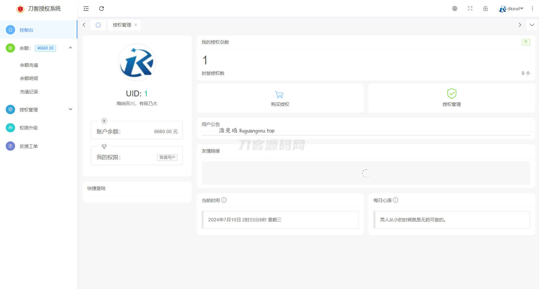Click the home tab icon
This screenshot has height=289, width=539.
(98, 25)
